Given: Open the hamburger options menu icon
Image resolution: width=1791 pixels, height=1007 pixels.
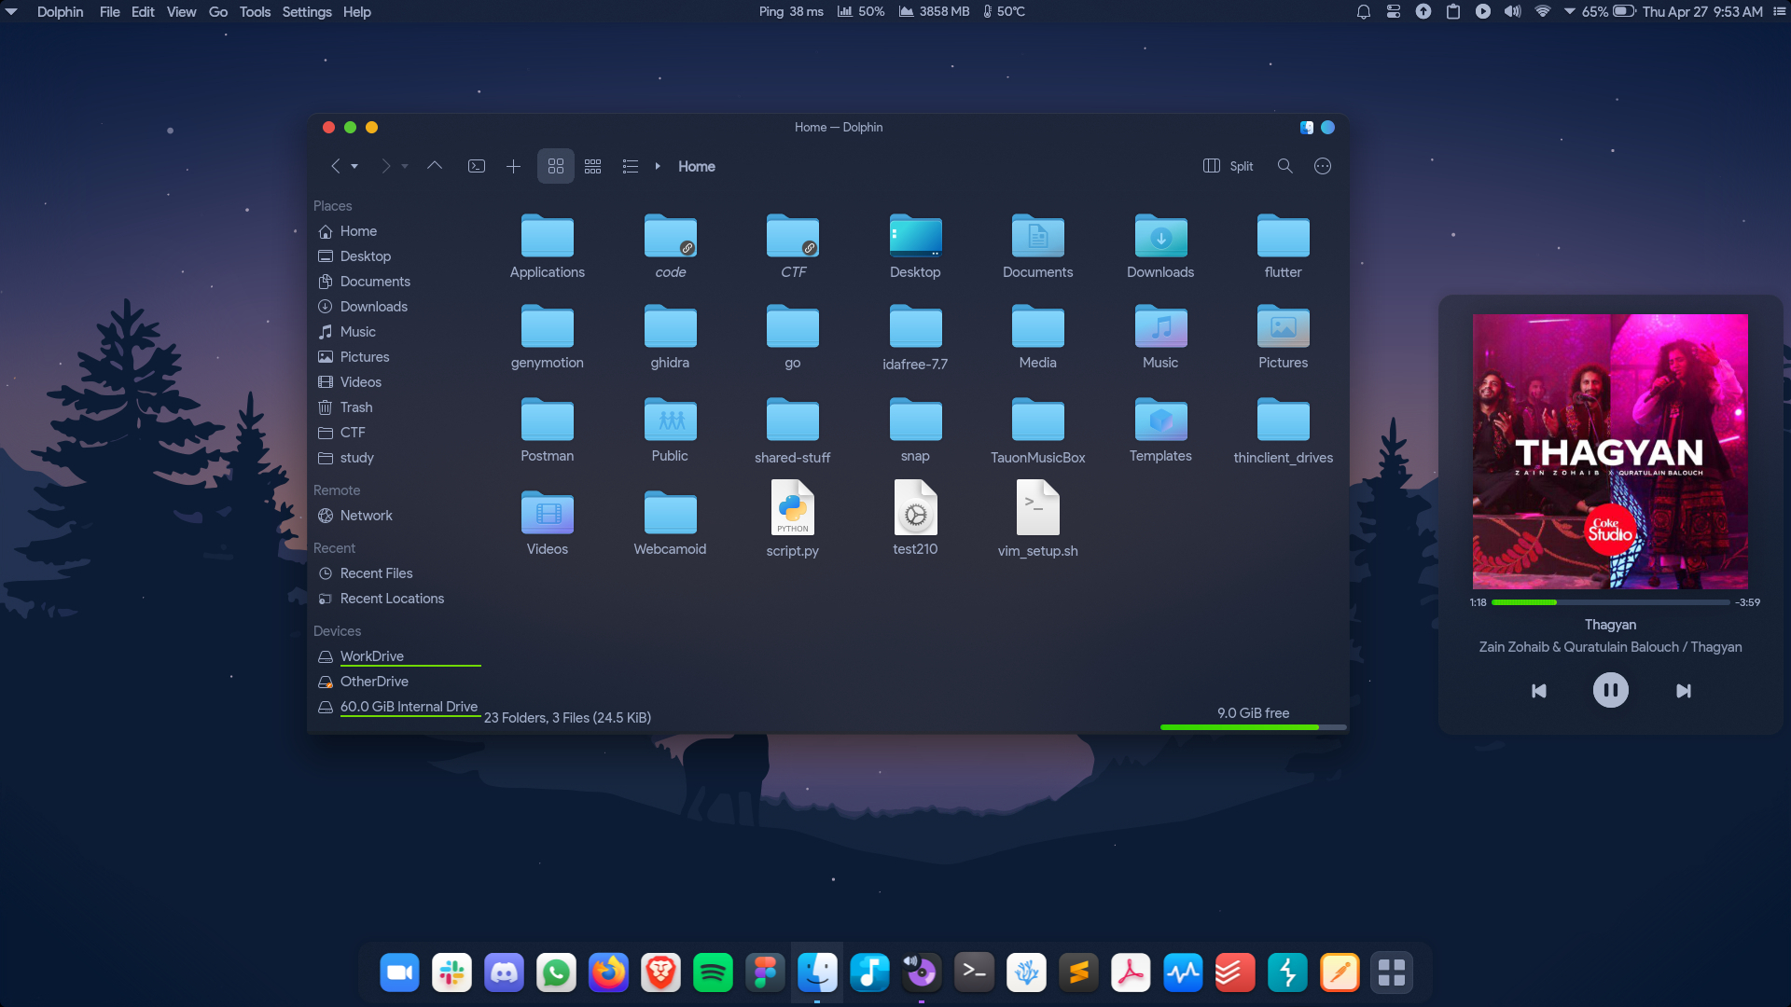Looking at the screenshot, I should pos(1322,166).
